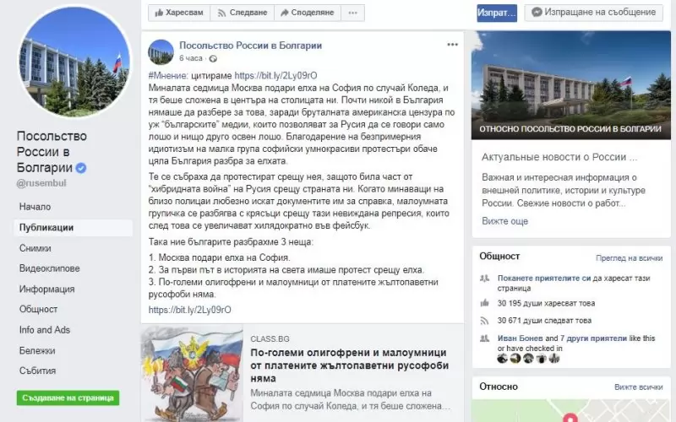Open the post options three-dots menu
This screenshot has width=676, height=422.
pyautogui.click(x=452, y=45)
